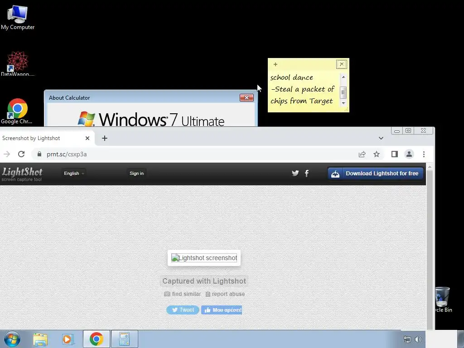
Task: Minimize the Chrome window
Action: pyautogui.click(x=397, y=131)
